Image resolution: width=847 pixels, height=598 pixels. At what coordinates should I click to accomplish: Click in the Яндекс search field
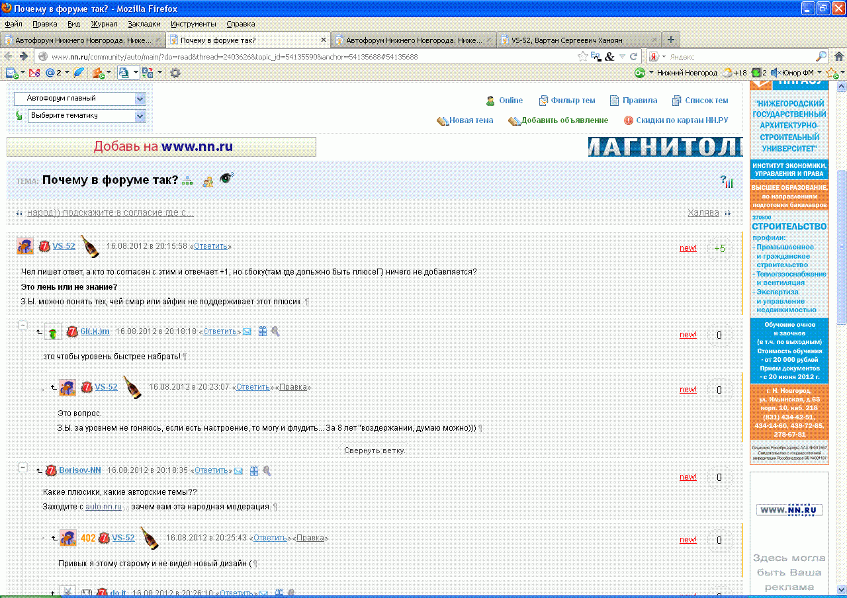[x=740, y=57]
